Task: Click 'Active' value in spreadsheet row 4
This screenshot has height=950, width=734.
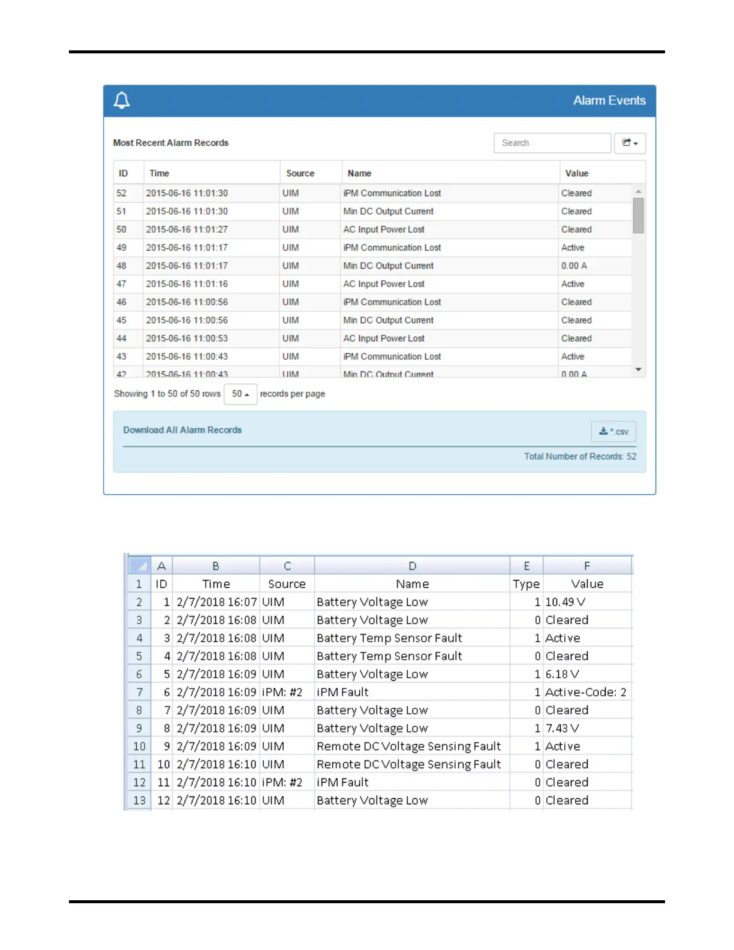Action: pyautogui.click(x=587, y=638)
